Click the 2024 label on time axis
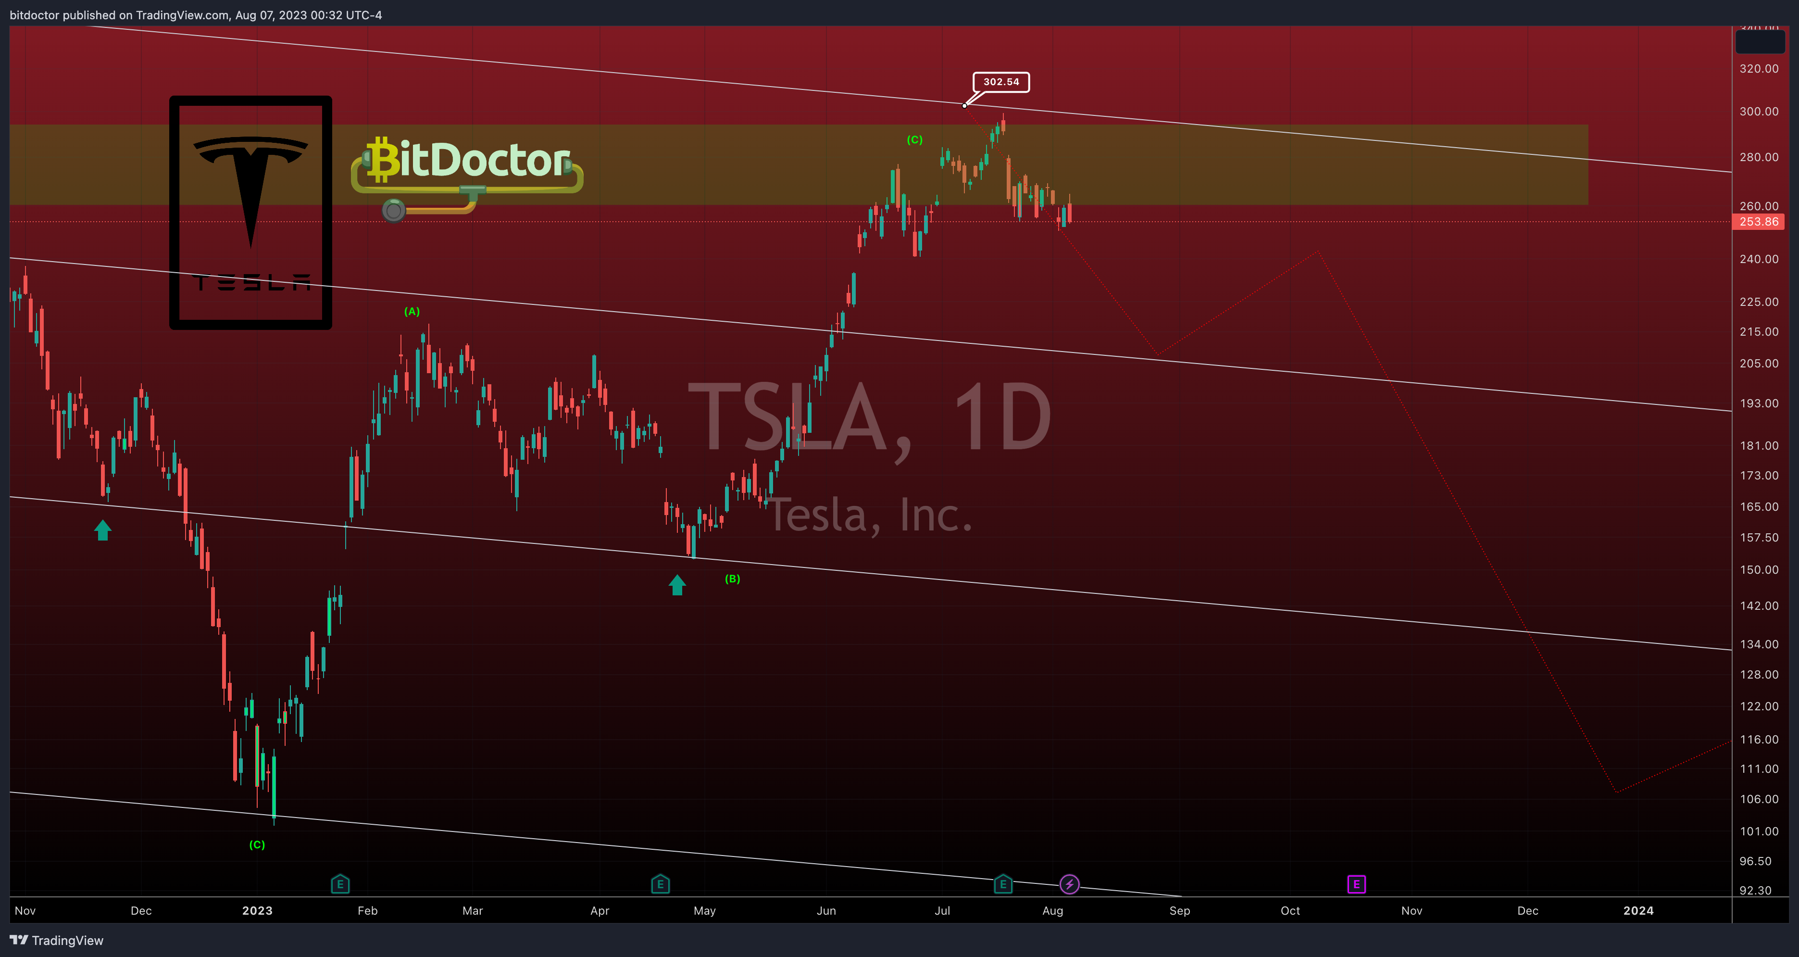The image size is (1799, 957). coord(1638,910)
